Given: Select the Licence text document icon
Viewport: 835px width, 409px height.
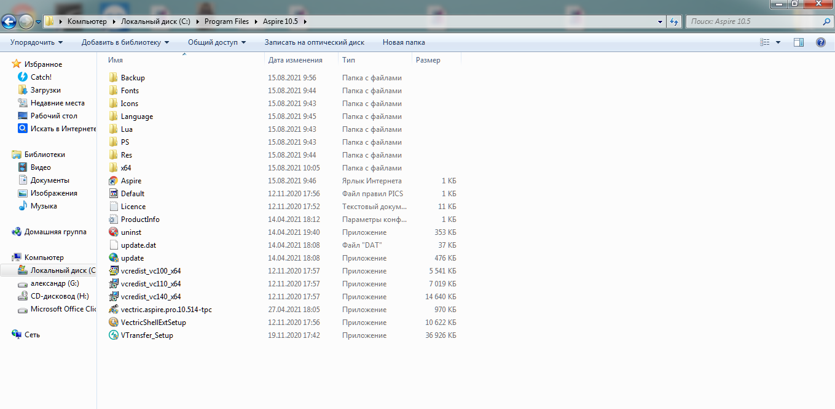Looking at the screenshot, I should coord(113,207).
